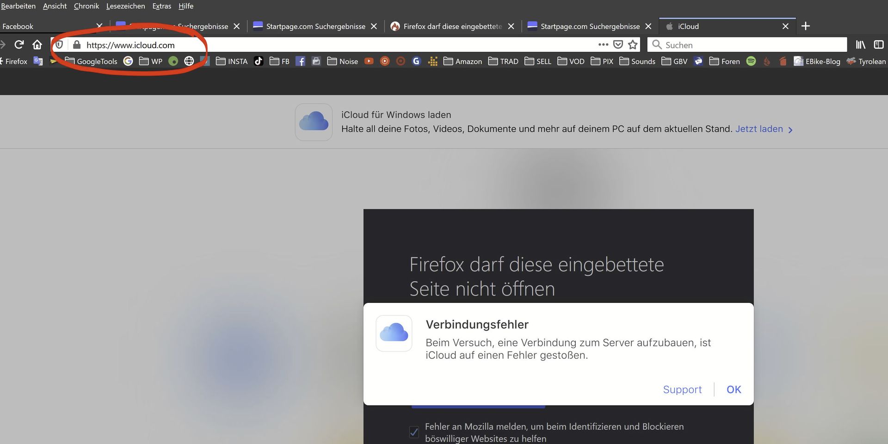Select the Verbindungsfehler dialog heading
Image resolution: width=888 pixels, height=444 pixels.
[477, 324]
